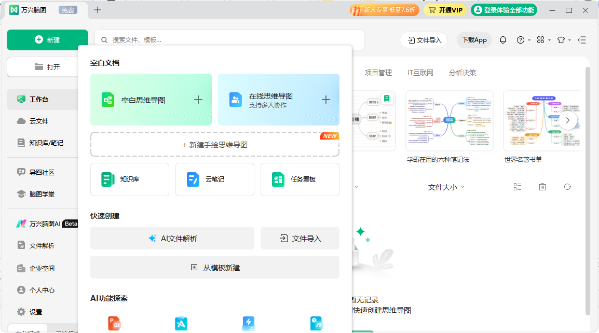Click the refresh file list icon

coord(567,187)
